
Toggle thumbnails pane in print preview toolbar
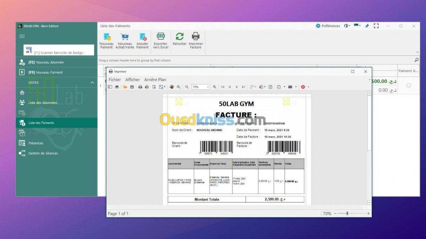click(x=110, y=87)
